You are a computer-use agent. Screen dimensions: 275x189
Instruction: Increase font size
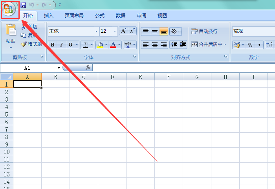[x=124, y=31]
